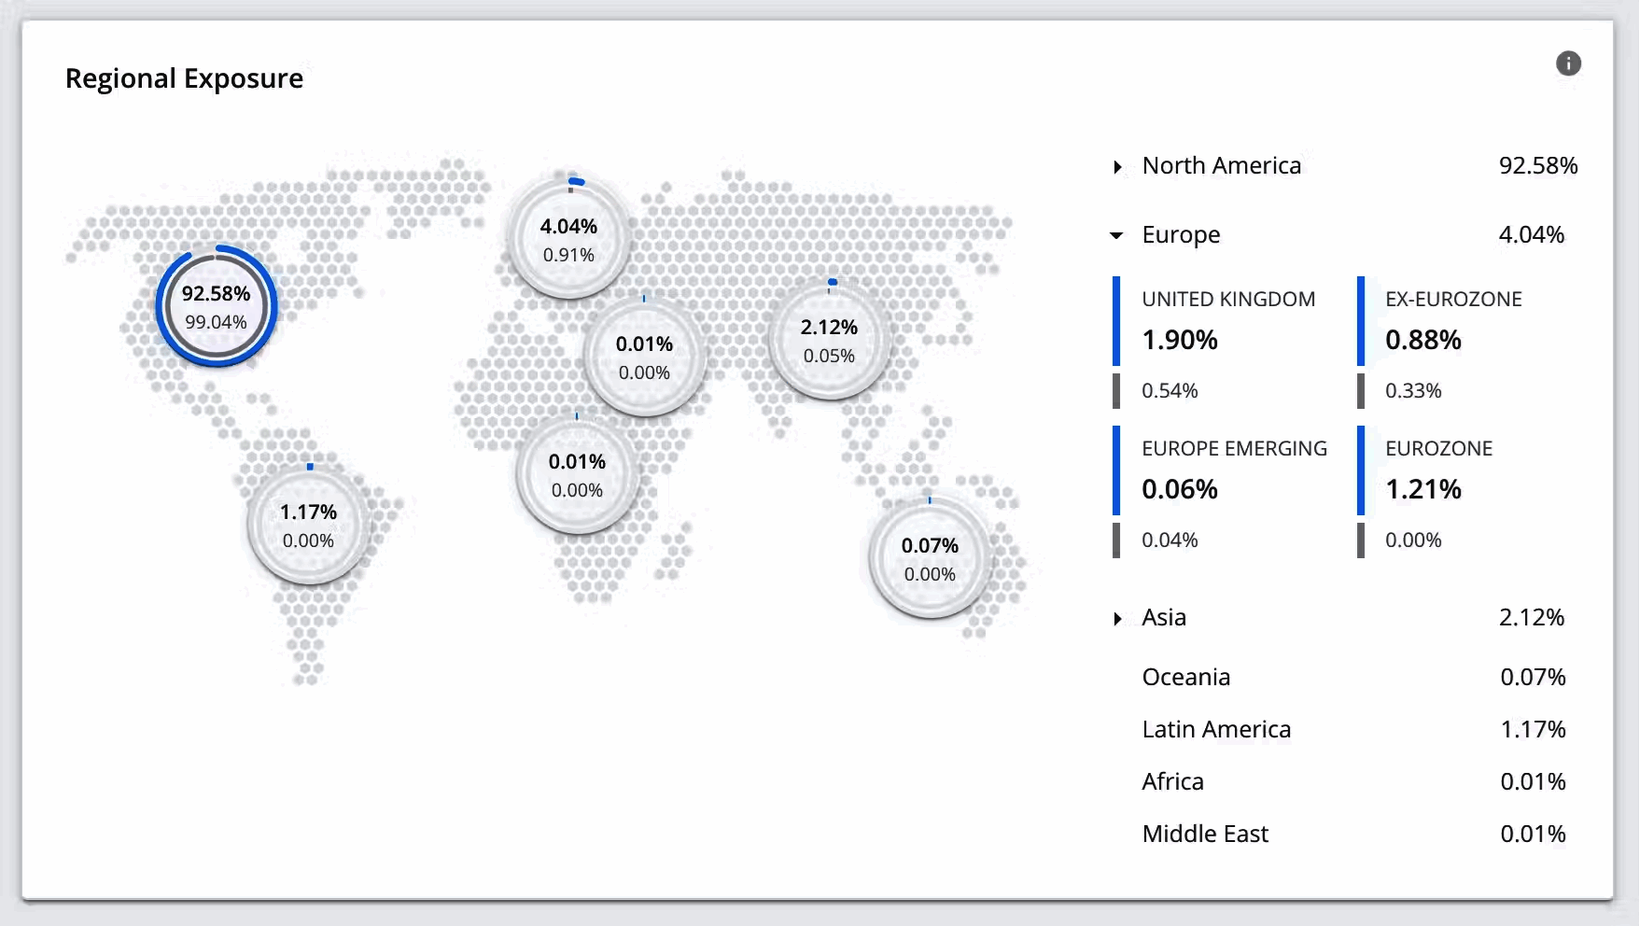Click the Africa map bubble

[x=577, y=475]
